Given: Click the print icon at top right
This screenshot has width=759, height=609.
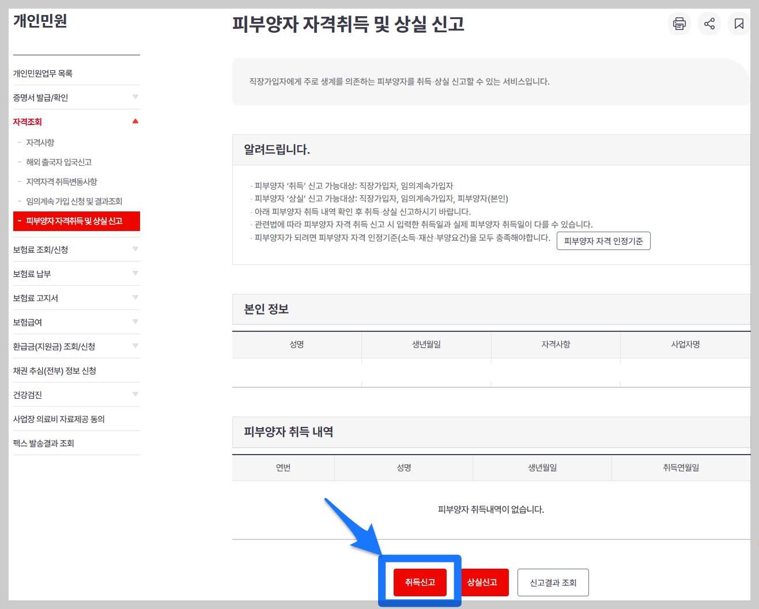Looking at the screenshot, I should tap(679, 24).
